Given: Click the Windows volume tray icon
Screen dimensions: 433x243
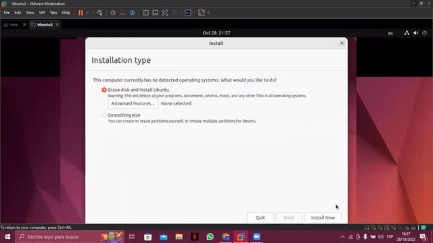Looking at the screenshot, I should tap(381, 237).
